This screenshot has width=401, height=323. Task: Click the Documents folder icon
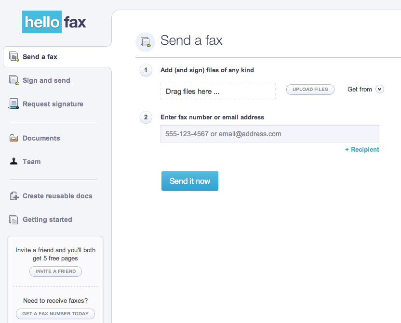14,138
